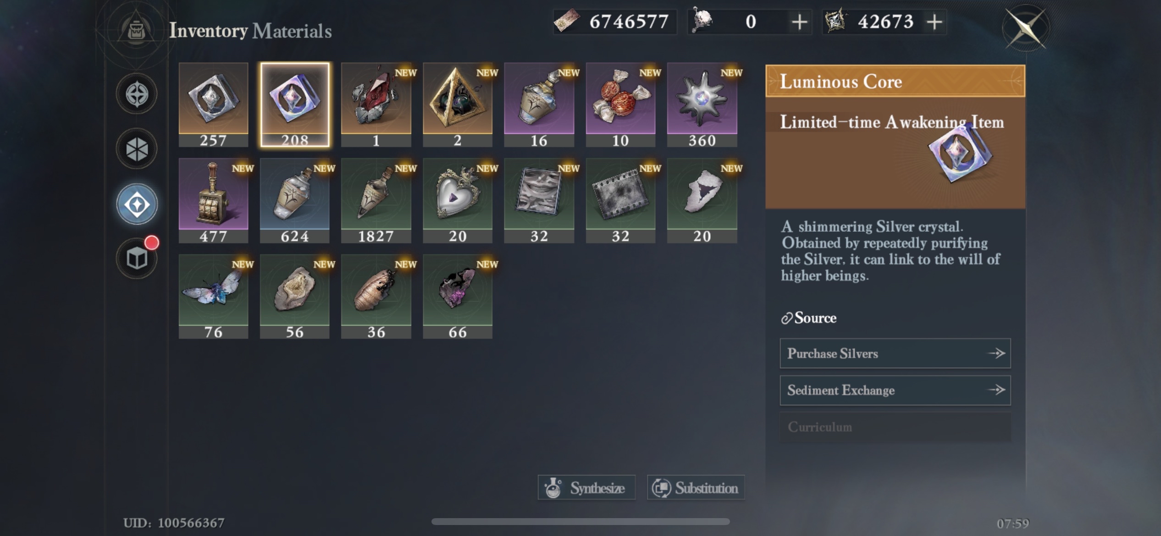Select the first sidebar category icon
Image resolution: width=1161 pixels, height=536 pixels.
tap(137, 94)
